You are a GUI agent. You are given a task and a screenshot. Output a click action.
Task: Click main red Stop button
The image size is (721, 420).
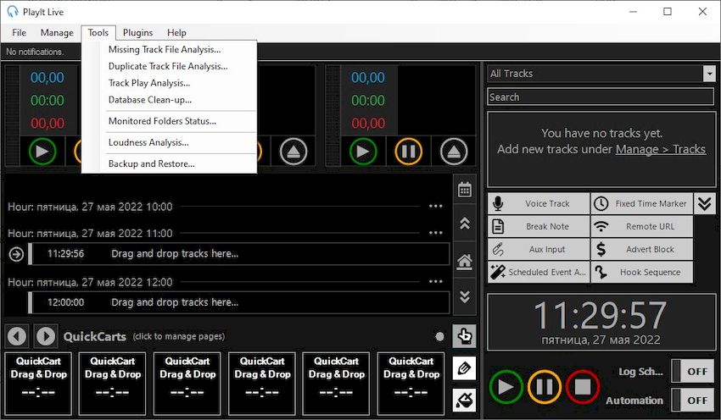(x=583, y=387)
